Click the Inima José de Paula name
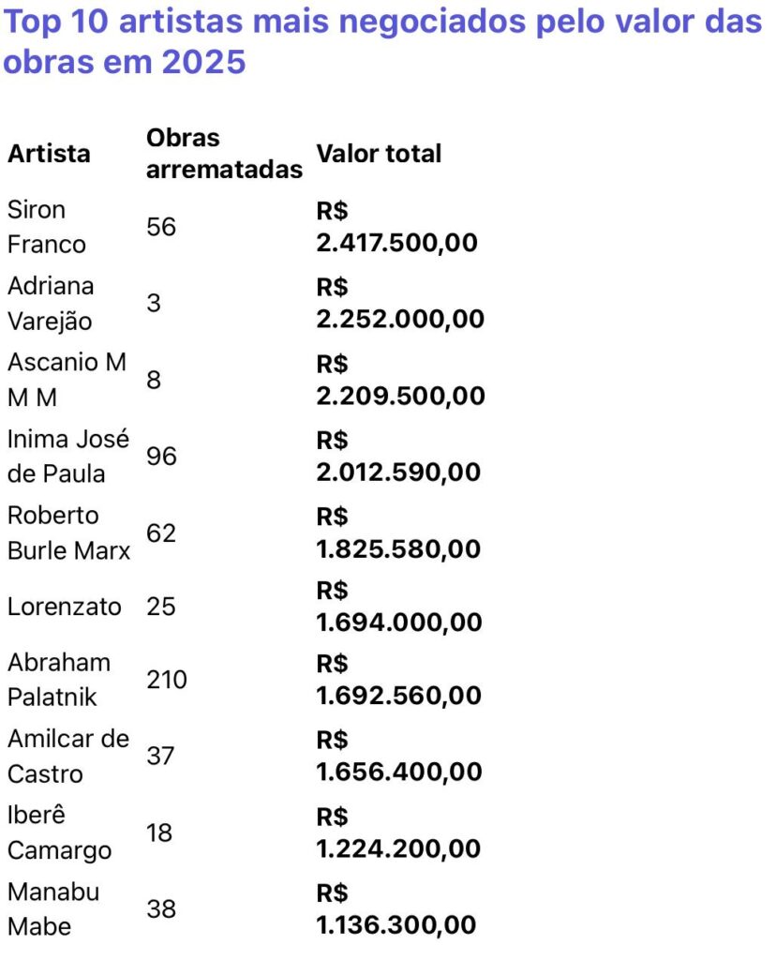 (x=68, y=456)
